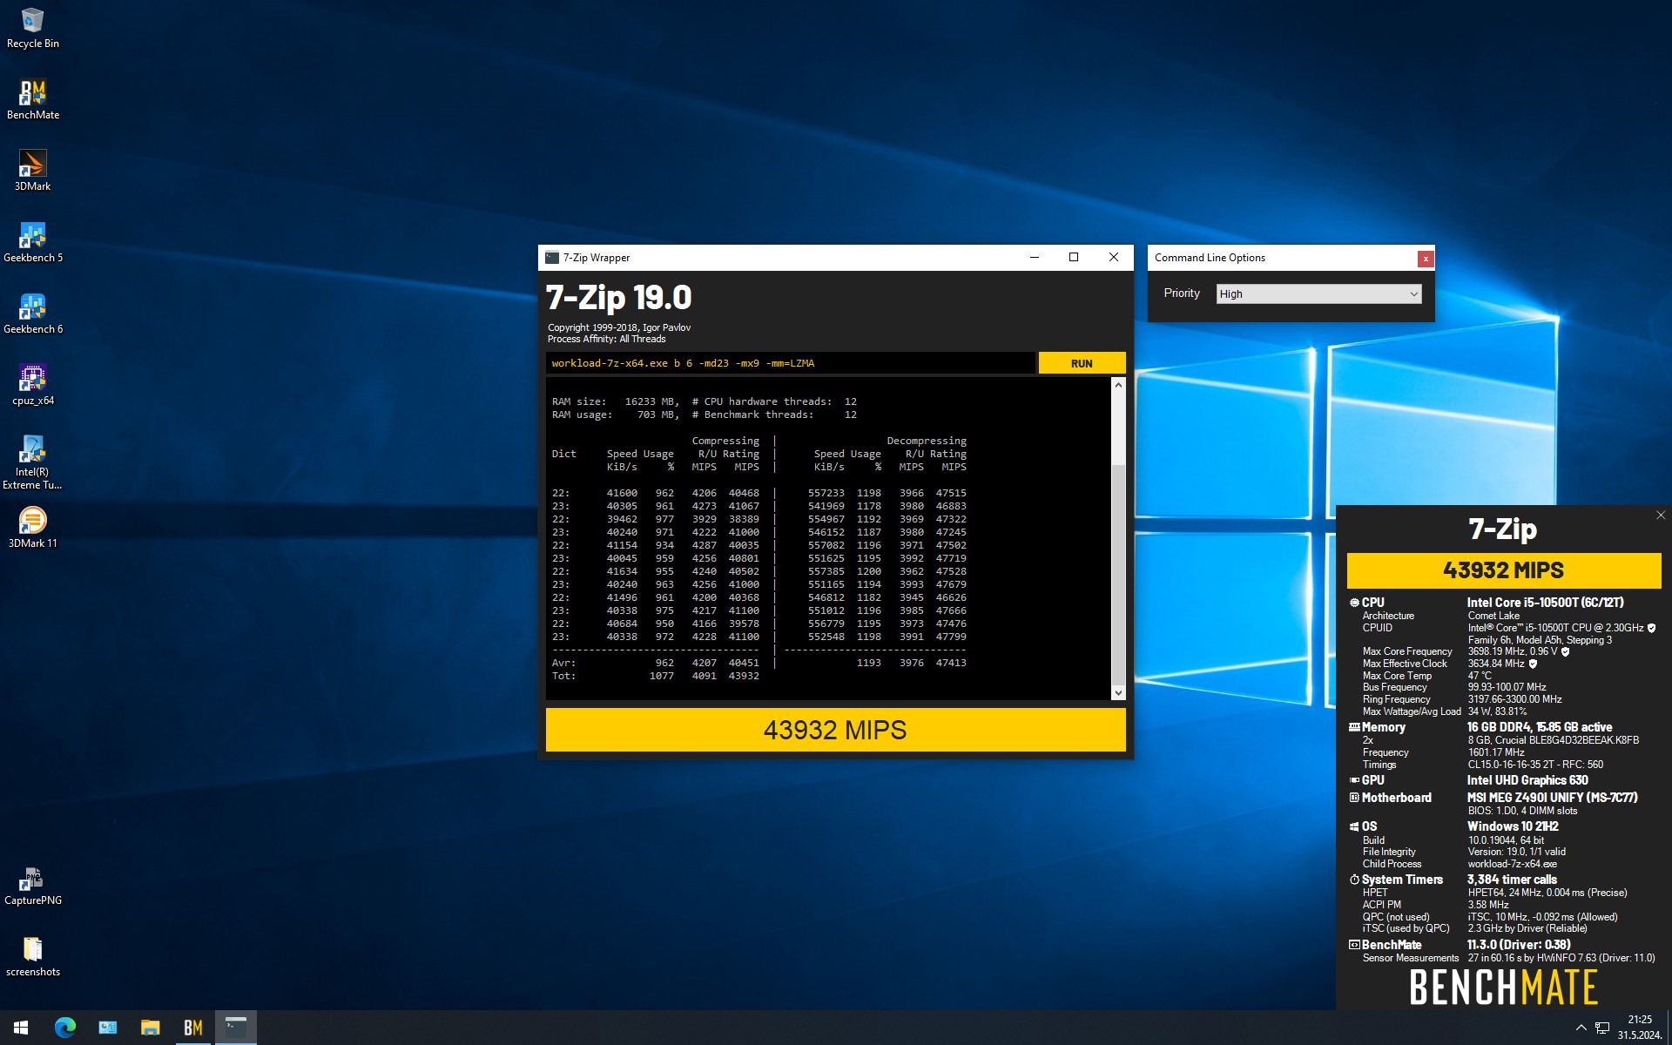Click the System Timers clock icon
The width and height of the screenshot is (1672, 1045).
pyautogui.click(x=1354, y=880)
